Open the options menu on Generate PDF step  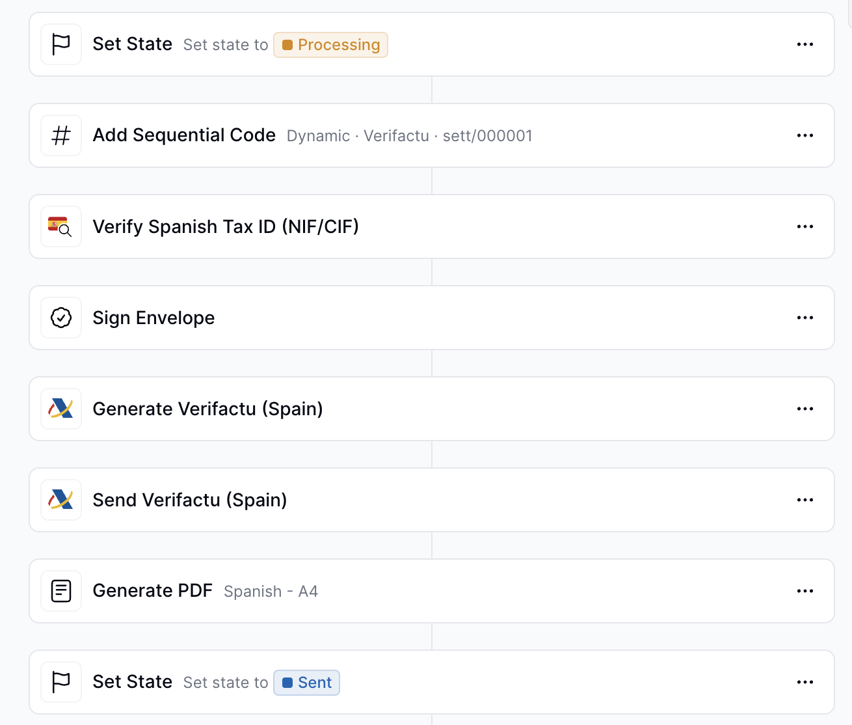pyautogui.click(x=805, y=591)
